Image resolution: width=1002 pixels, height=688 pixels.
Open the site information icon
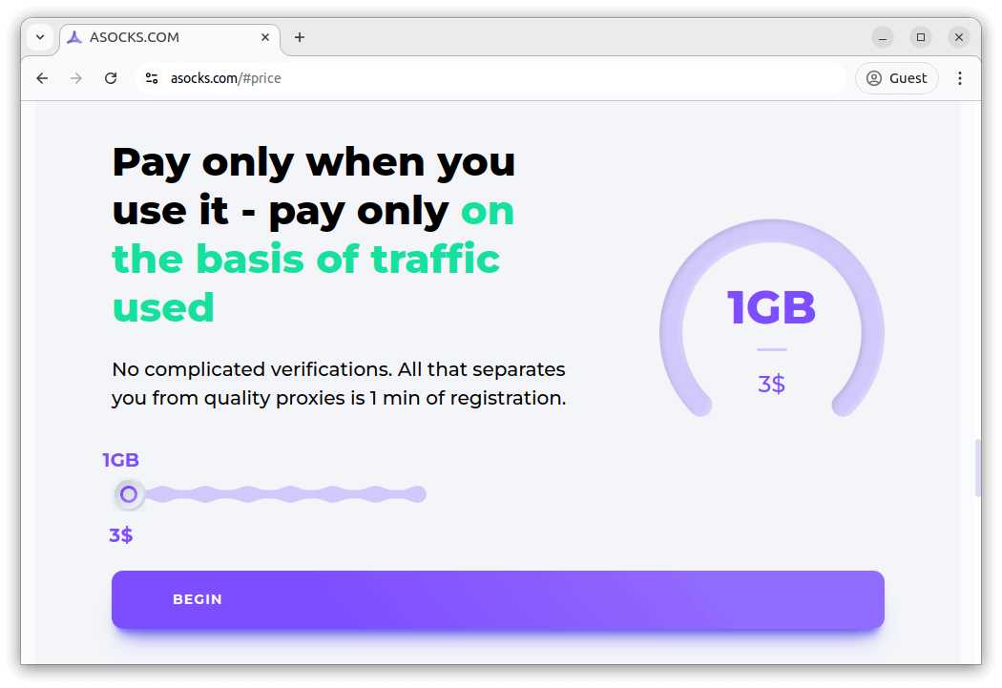tap(152, 78)
